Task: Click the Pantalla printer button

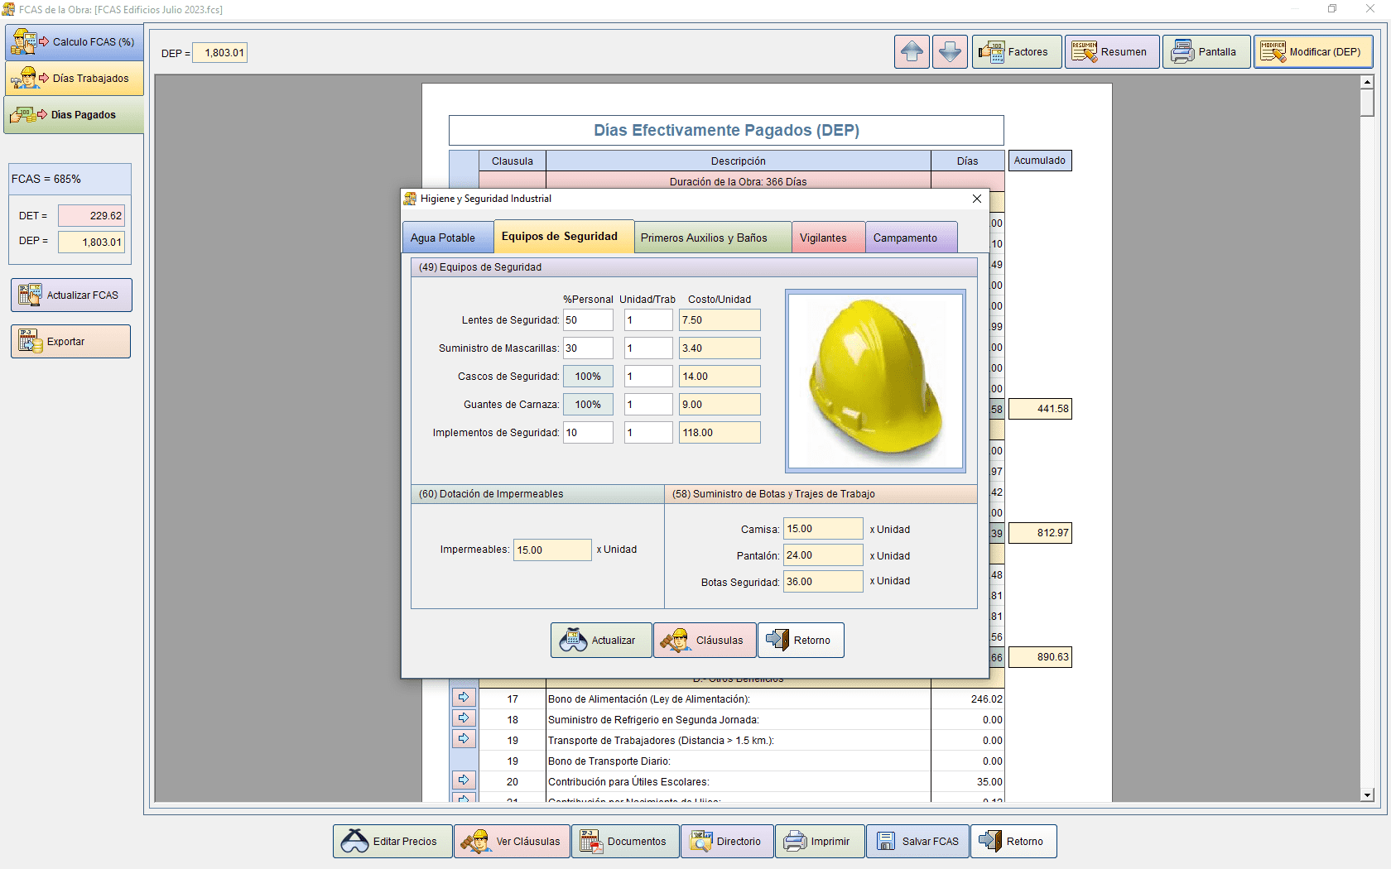Action: (1206, 52)
